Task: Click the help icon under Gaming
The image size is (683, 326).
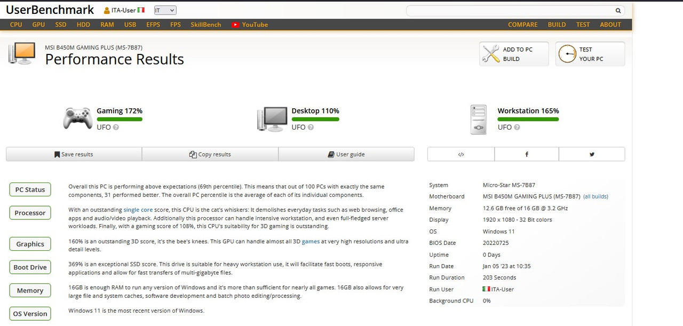Action: tap(116, 128)
